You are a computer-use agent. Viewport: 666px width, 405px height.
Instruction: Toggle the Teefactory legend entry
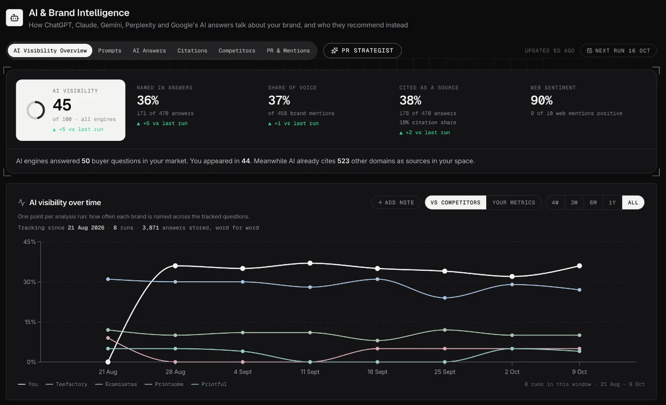pos(67,384)
